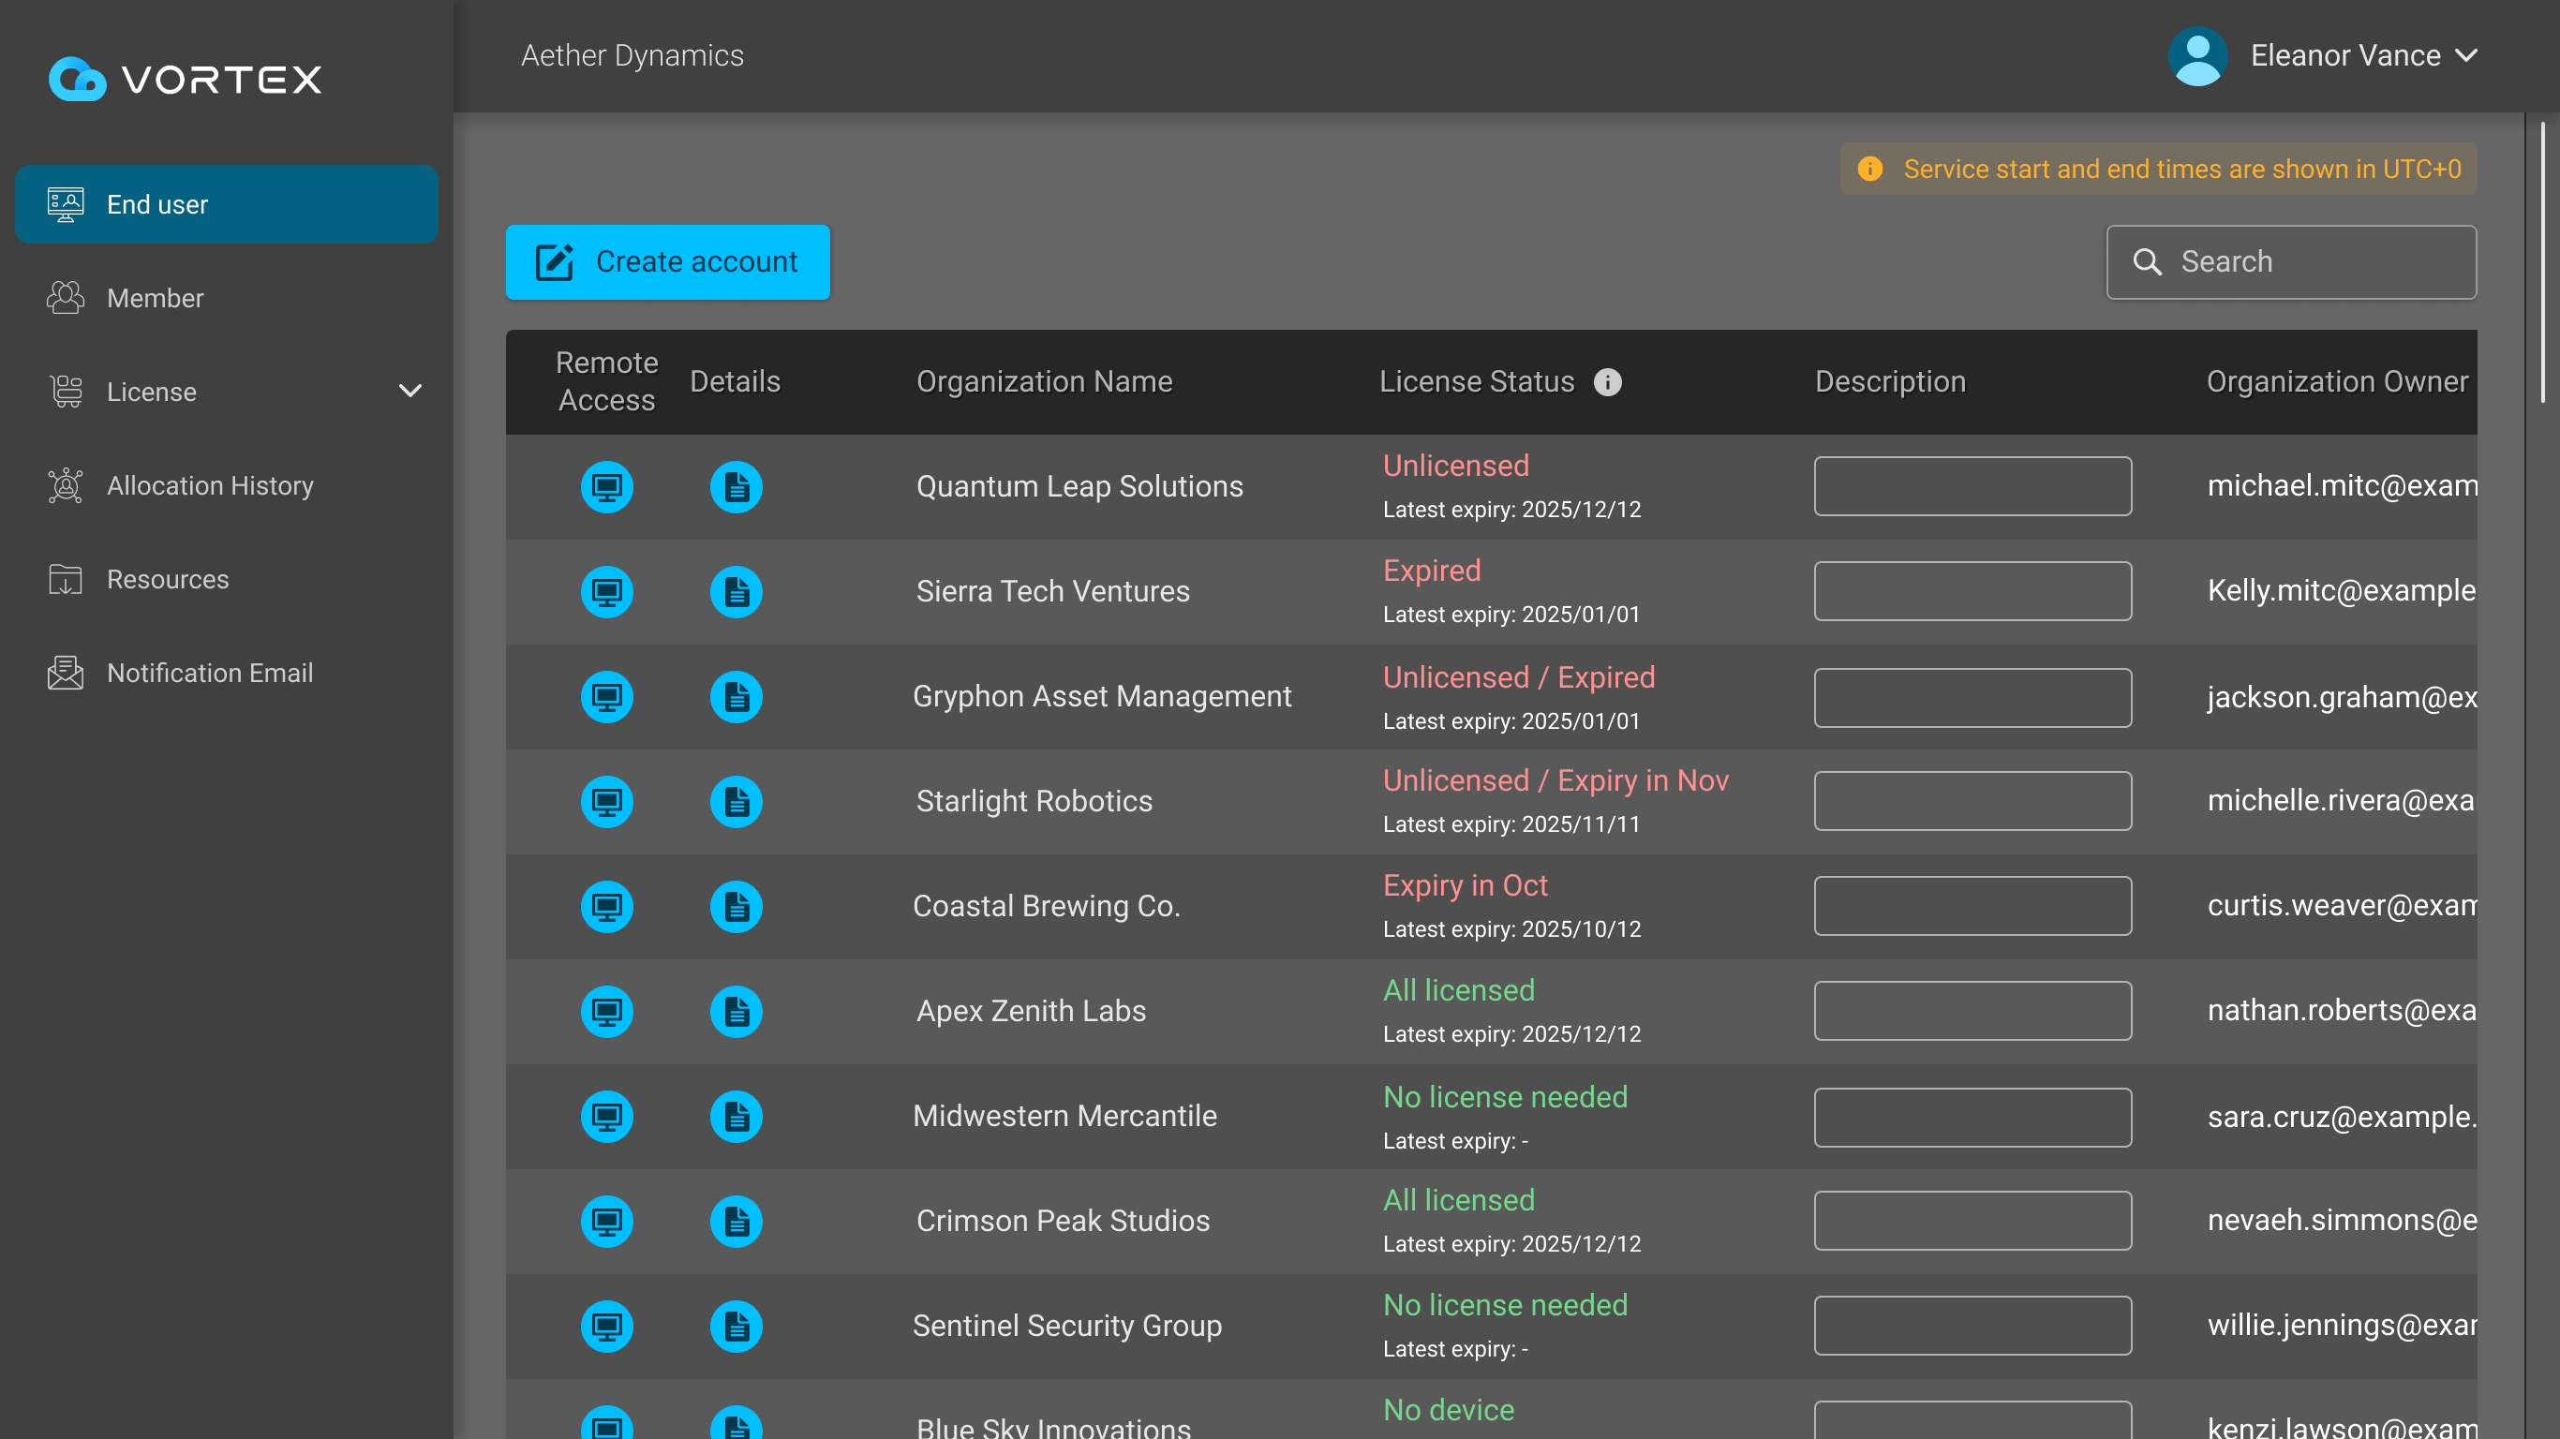Open remote access for Sentinel Security Group
The image size is (2560, 1439).
(606, 1326)
